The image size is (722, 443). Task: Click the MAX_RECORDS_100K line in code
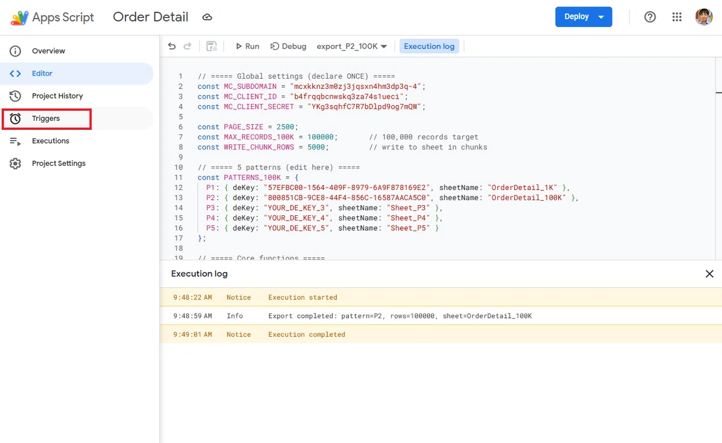(338, 137)
